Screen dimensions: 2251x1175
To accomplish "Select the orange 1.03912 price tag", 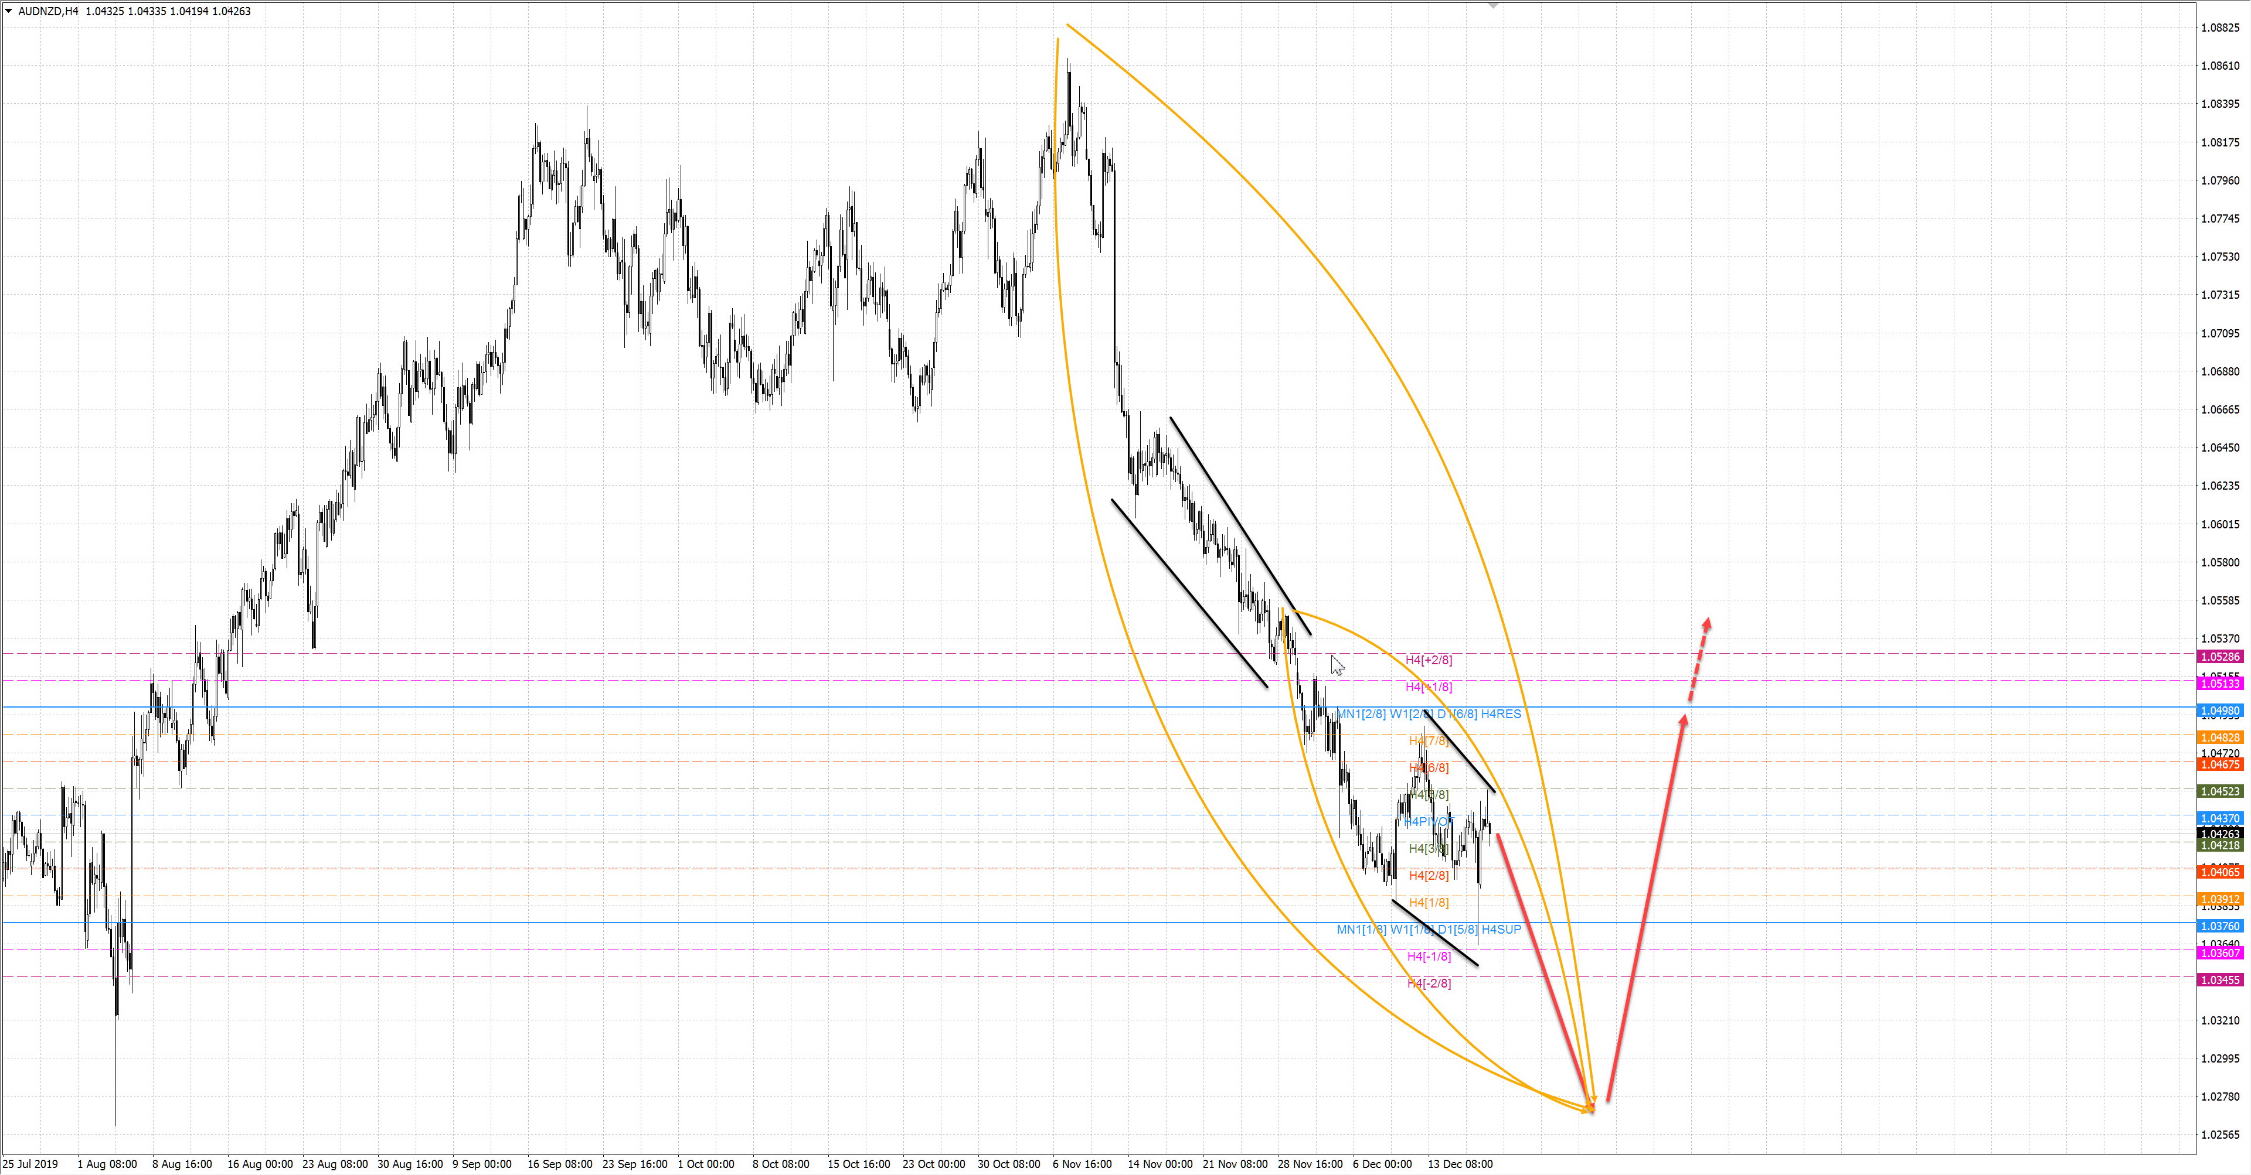I will click(x=2219, y=899).
